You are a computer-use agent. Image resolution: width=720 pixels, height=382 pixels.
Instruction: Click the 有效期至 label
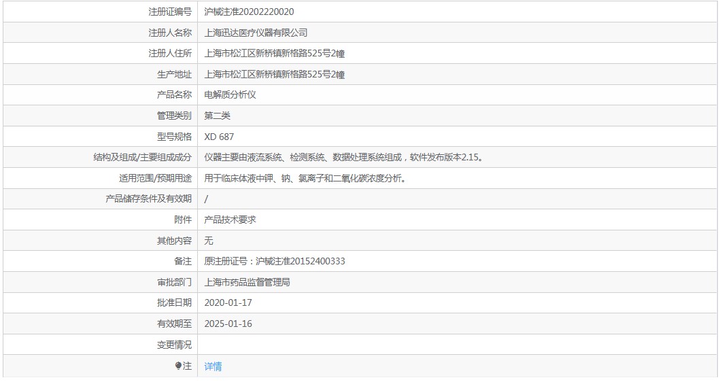(x=175, y=324)
